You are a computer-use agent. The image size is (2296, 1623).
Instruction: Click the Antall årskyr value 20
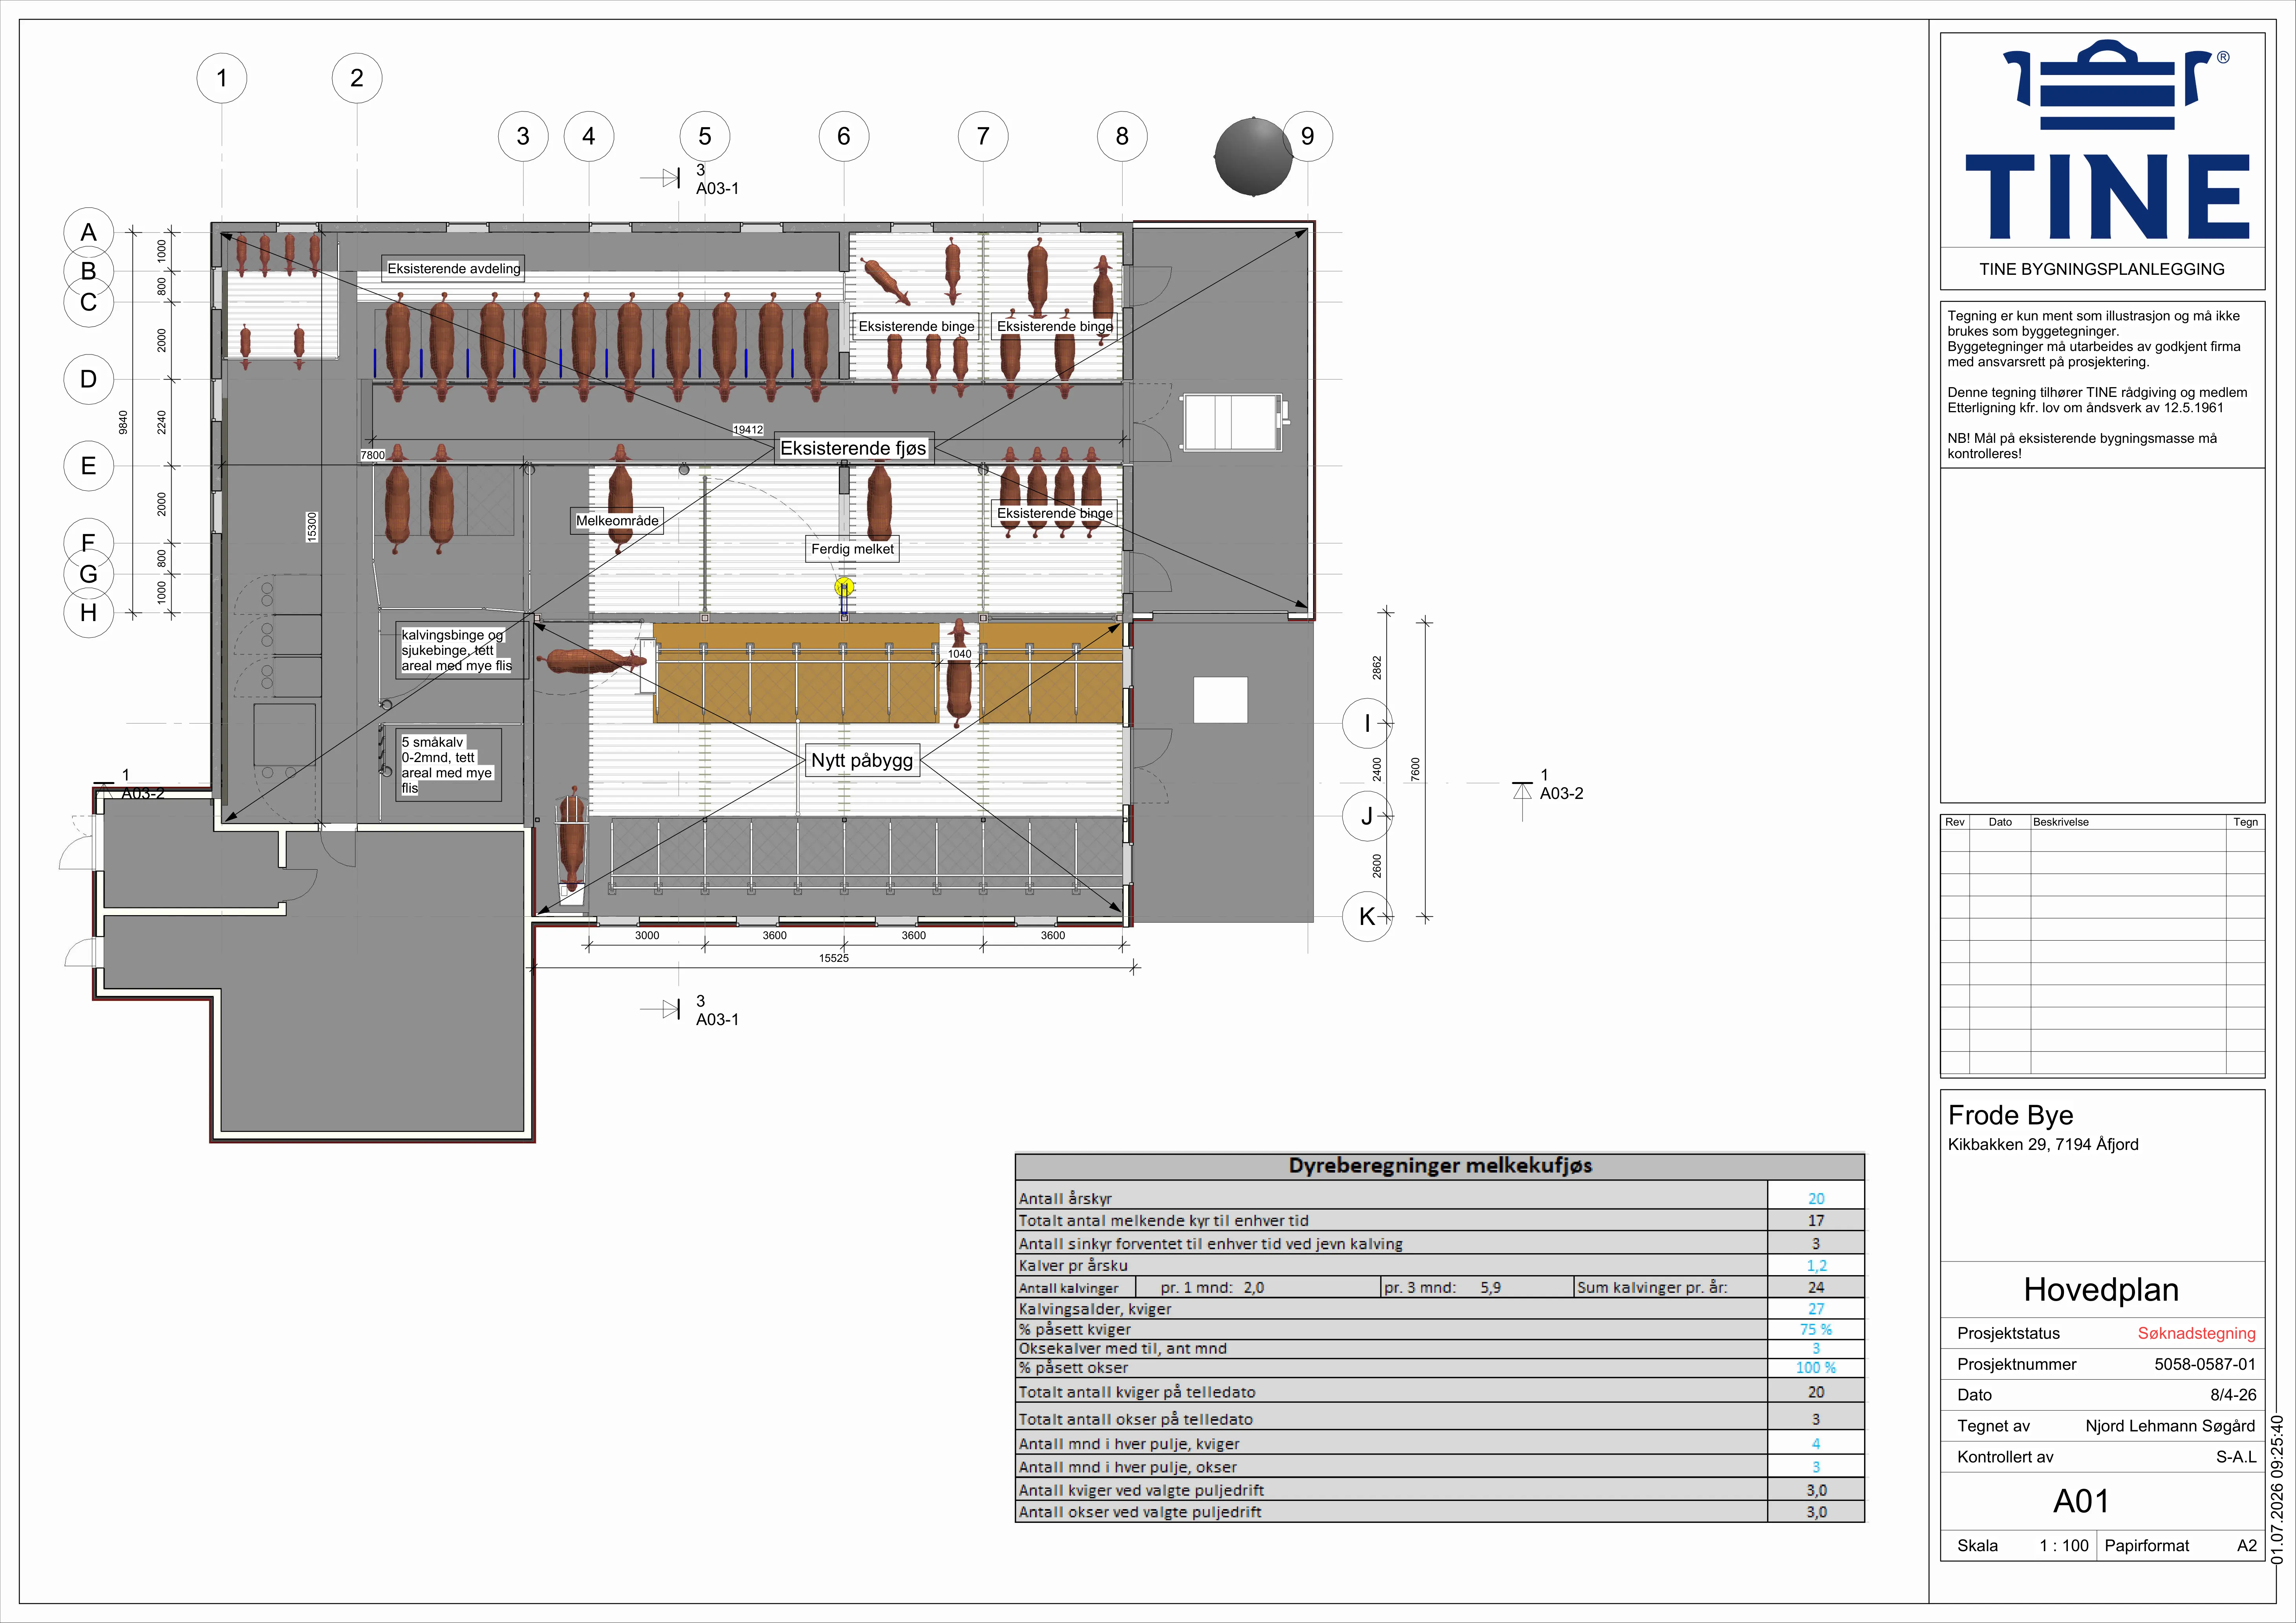point(1816,1198)
